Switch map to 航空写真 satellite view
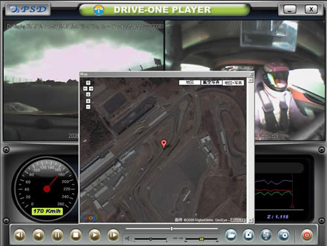This screenshot has height=246, width=327. (x=211, y=82)
